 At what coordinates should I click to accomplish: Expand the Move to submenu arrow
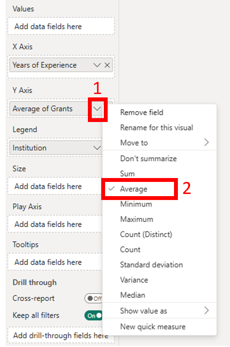coord(206,143)
